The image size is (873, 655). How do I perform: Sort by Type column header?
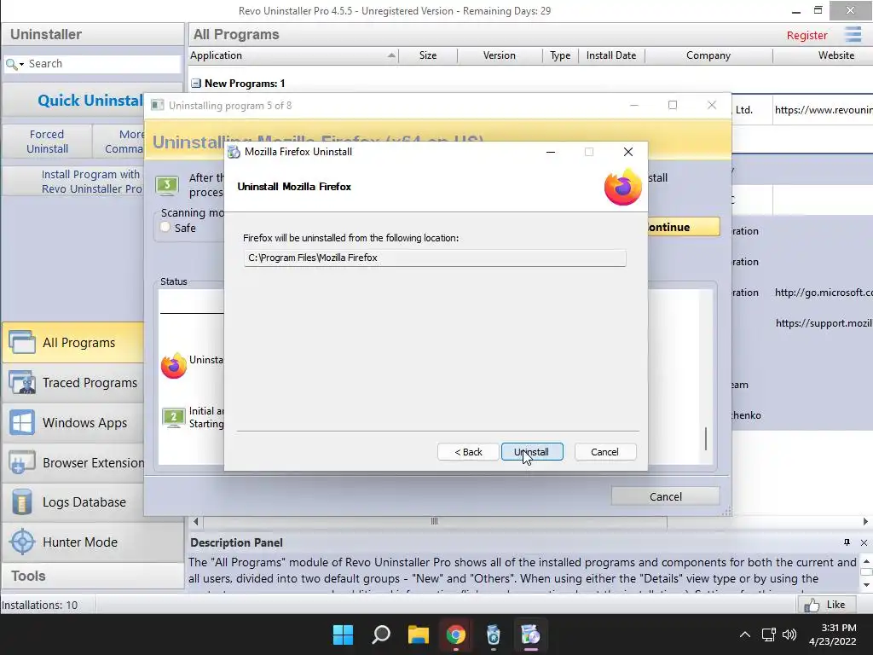(560, 55)
